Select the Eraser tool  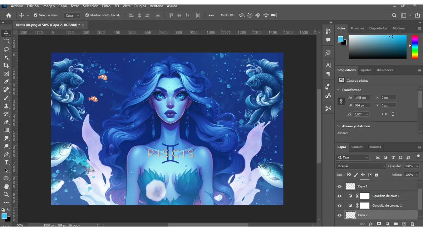tap(6, 122)
